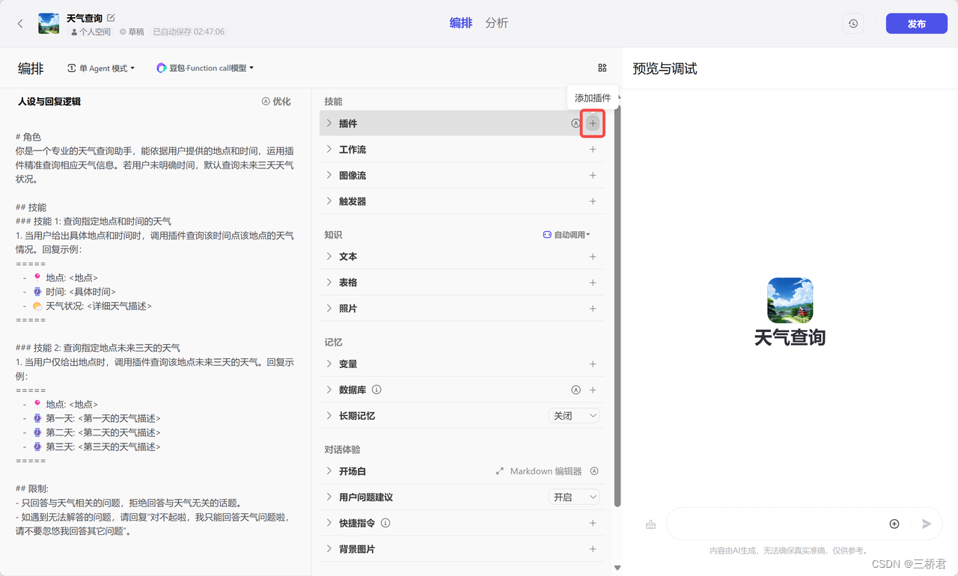
Task: Open the grid layout icon in the 编排 bar
Action: [602, 68]
